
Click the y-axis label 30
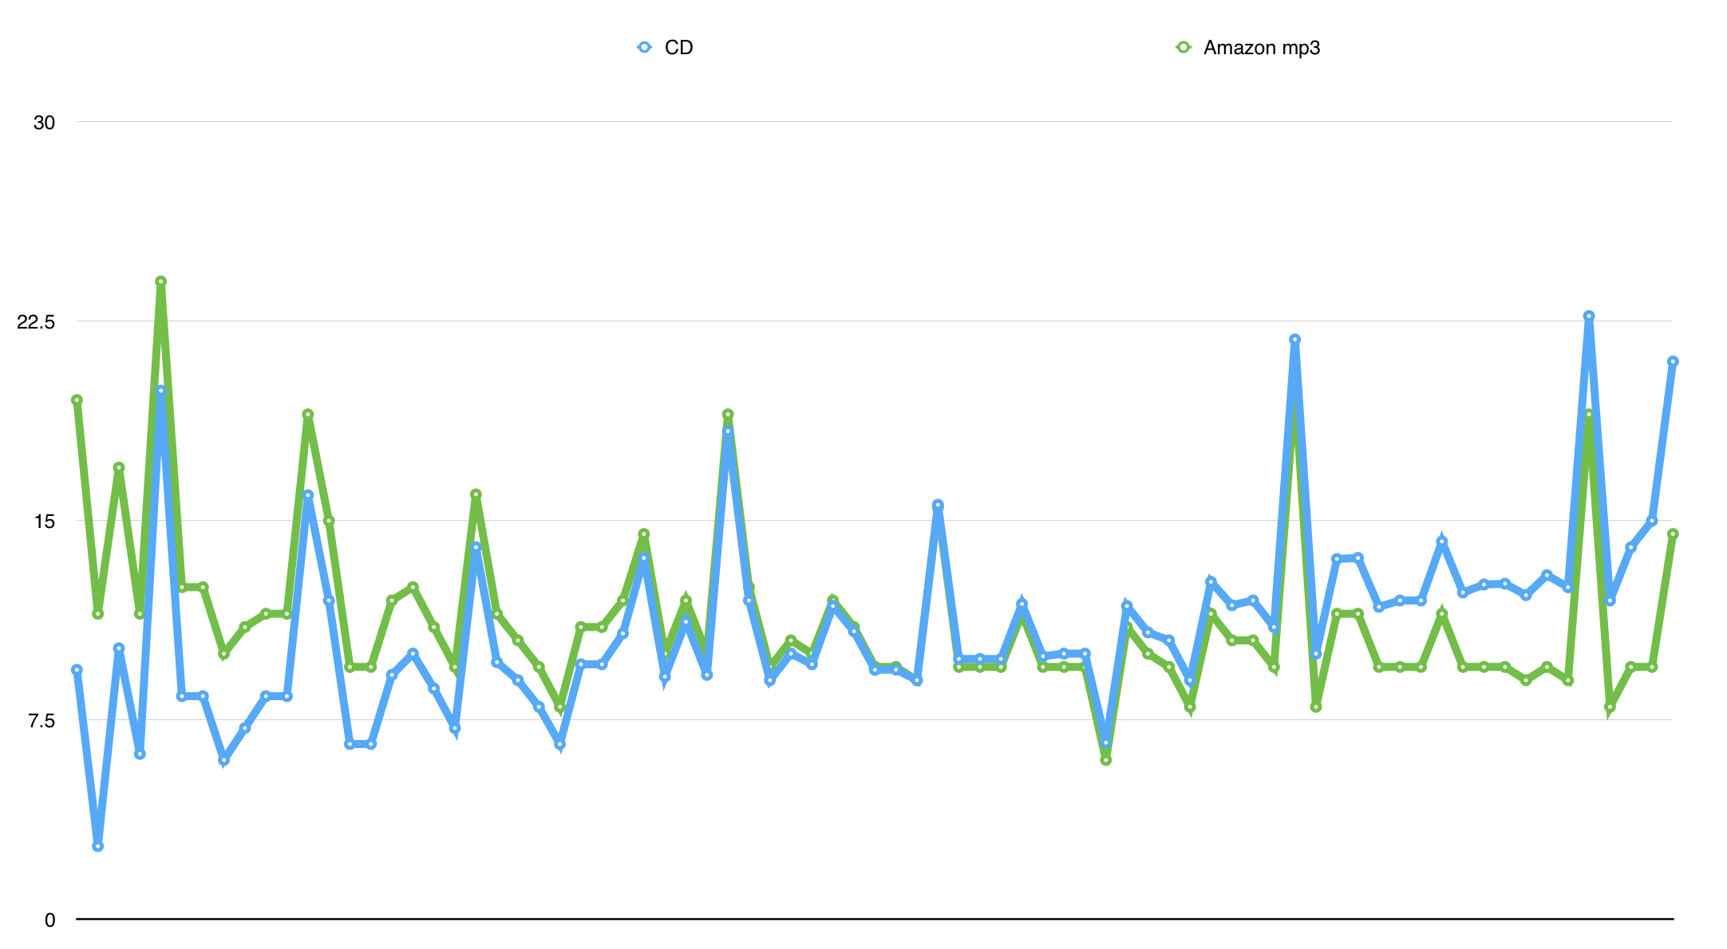click(x=44, y=123)
